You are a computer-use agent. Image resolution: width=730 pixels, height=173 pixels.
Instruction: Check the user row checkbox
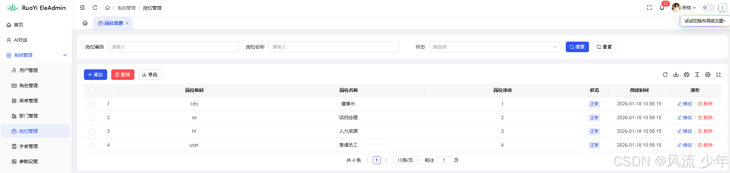click(92, 145)
